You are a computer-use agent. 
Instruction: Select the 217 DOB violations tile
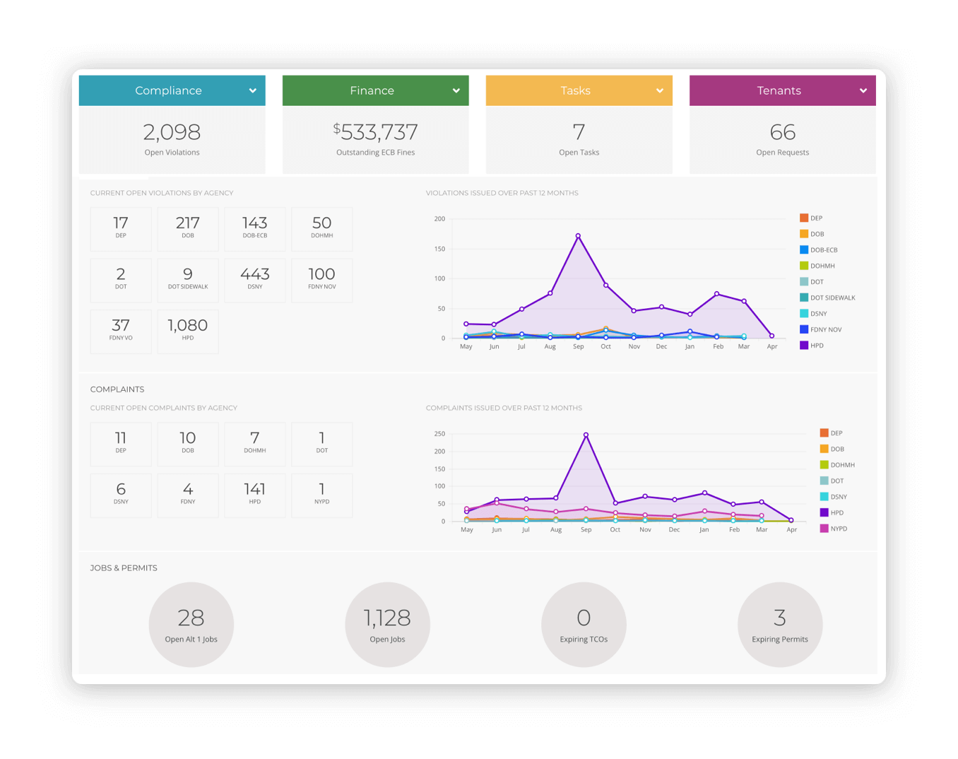tap(188, 229)
